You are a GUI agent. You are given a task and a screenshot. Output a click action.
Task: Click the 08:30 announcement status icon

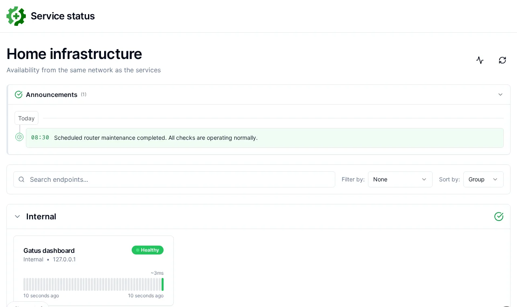point(19,137)
